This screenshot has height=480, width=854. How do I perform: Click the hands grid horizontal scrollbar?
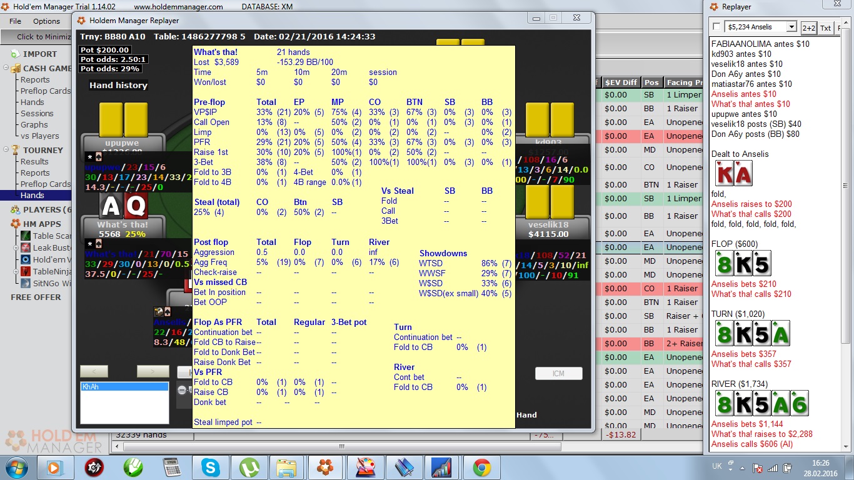tap(341, 447)
